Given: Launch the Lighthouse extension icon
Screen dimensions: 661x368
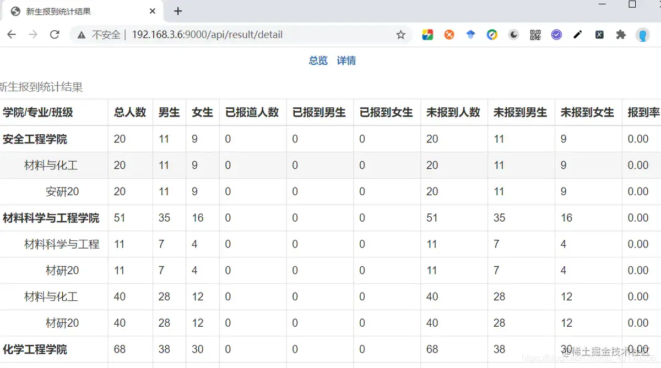Looking at the screenshot, I should click(492, 34).
